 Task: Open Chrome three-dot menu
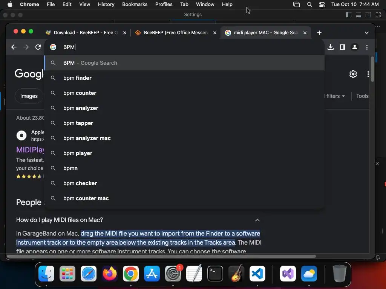click(x=367, y=47)
